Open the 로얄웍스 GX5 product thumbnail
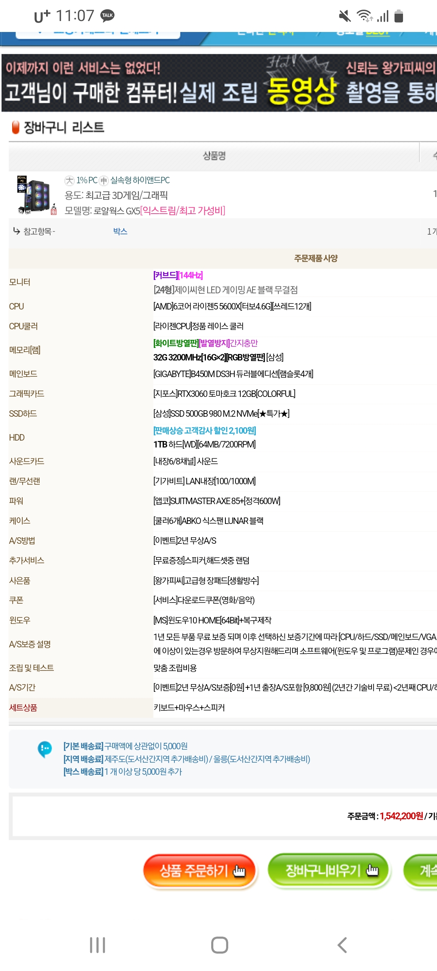 coord(37,195)
